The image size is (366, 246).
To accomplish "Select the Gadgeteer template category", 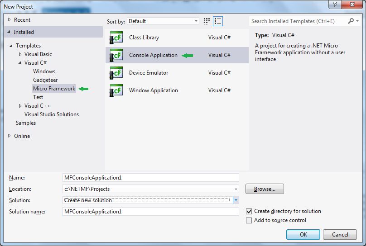I will [45, 80].
